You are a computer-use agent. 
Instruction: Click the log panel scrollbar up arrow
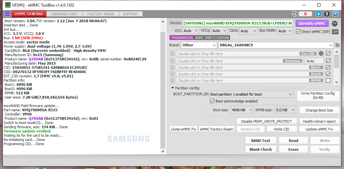pyautogui.click(x=163, y=22)
